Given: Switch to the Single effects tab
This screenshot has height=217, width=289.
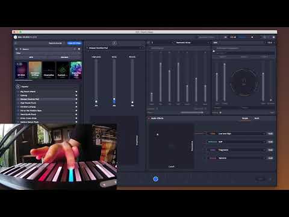Looking at the screenshot, I should click(245, 118).
